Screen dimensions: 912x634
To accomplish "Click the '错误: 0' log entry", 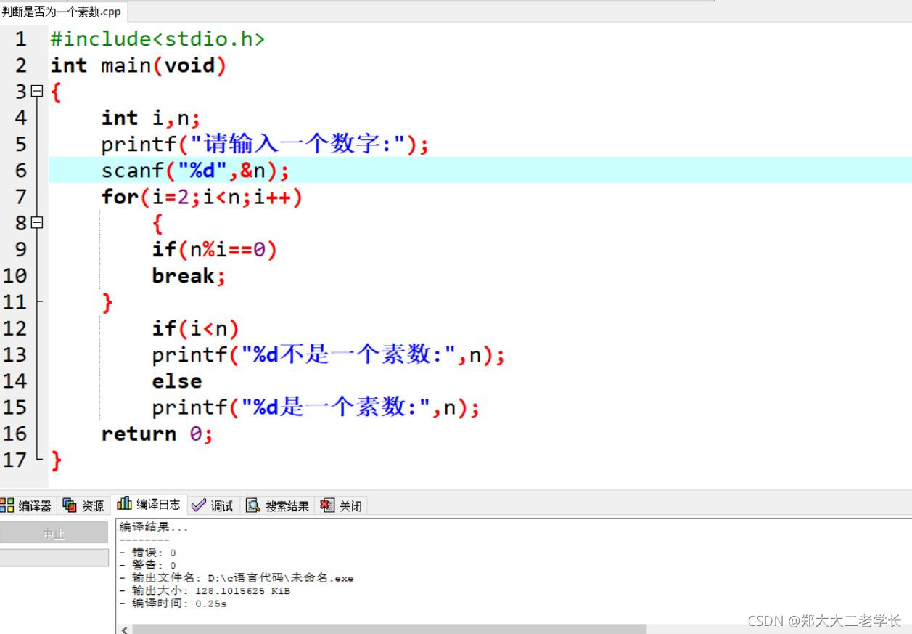I will coord(147,553).
